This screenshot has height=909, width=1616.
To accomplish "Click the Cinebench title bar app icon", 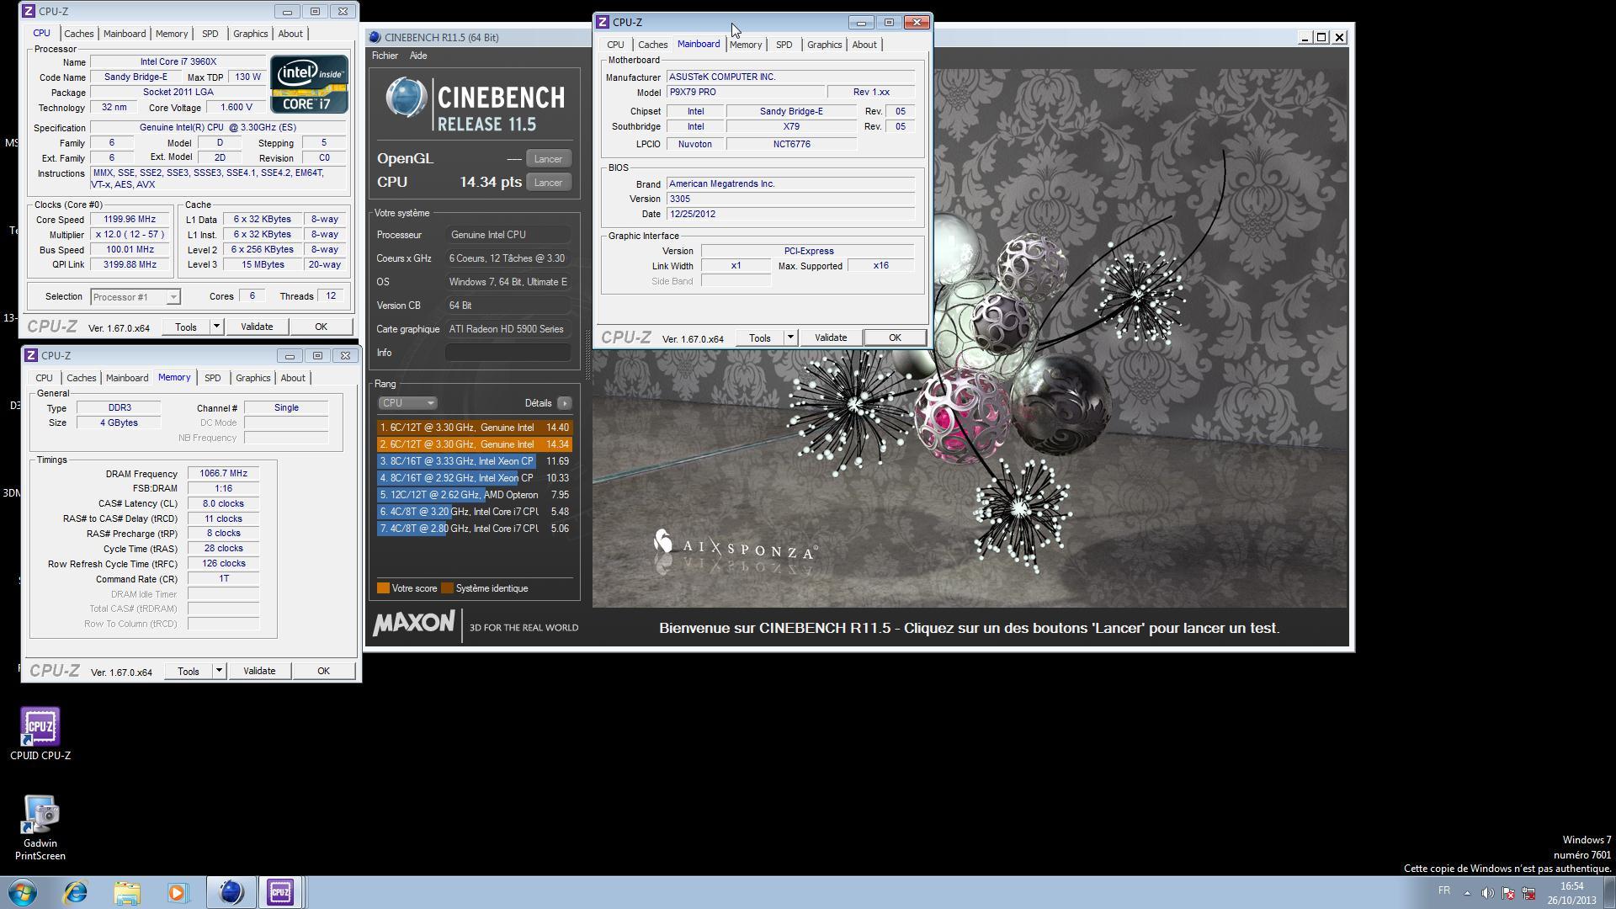I will (x=375, y=37).
